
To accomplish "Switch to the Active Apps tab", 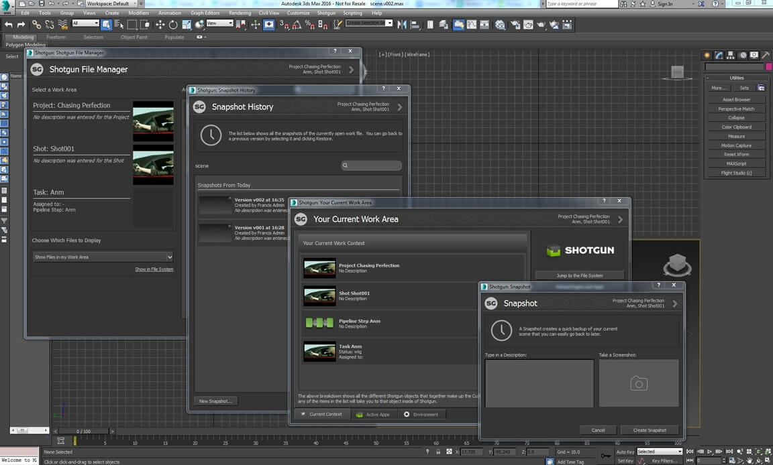I will click(372, 414).
